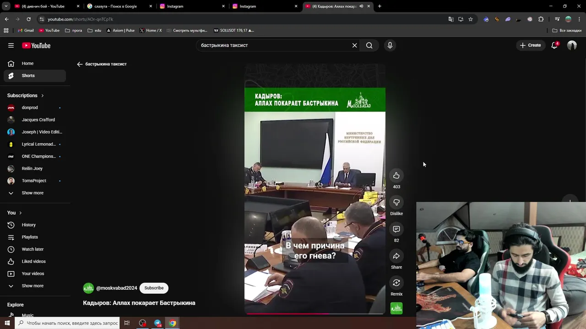The width and height of the screenshot is (586, 329).
Task: Open the Create dropdown
Action: [530, 45]
